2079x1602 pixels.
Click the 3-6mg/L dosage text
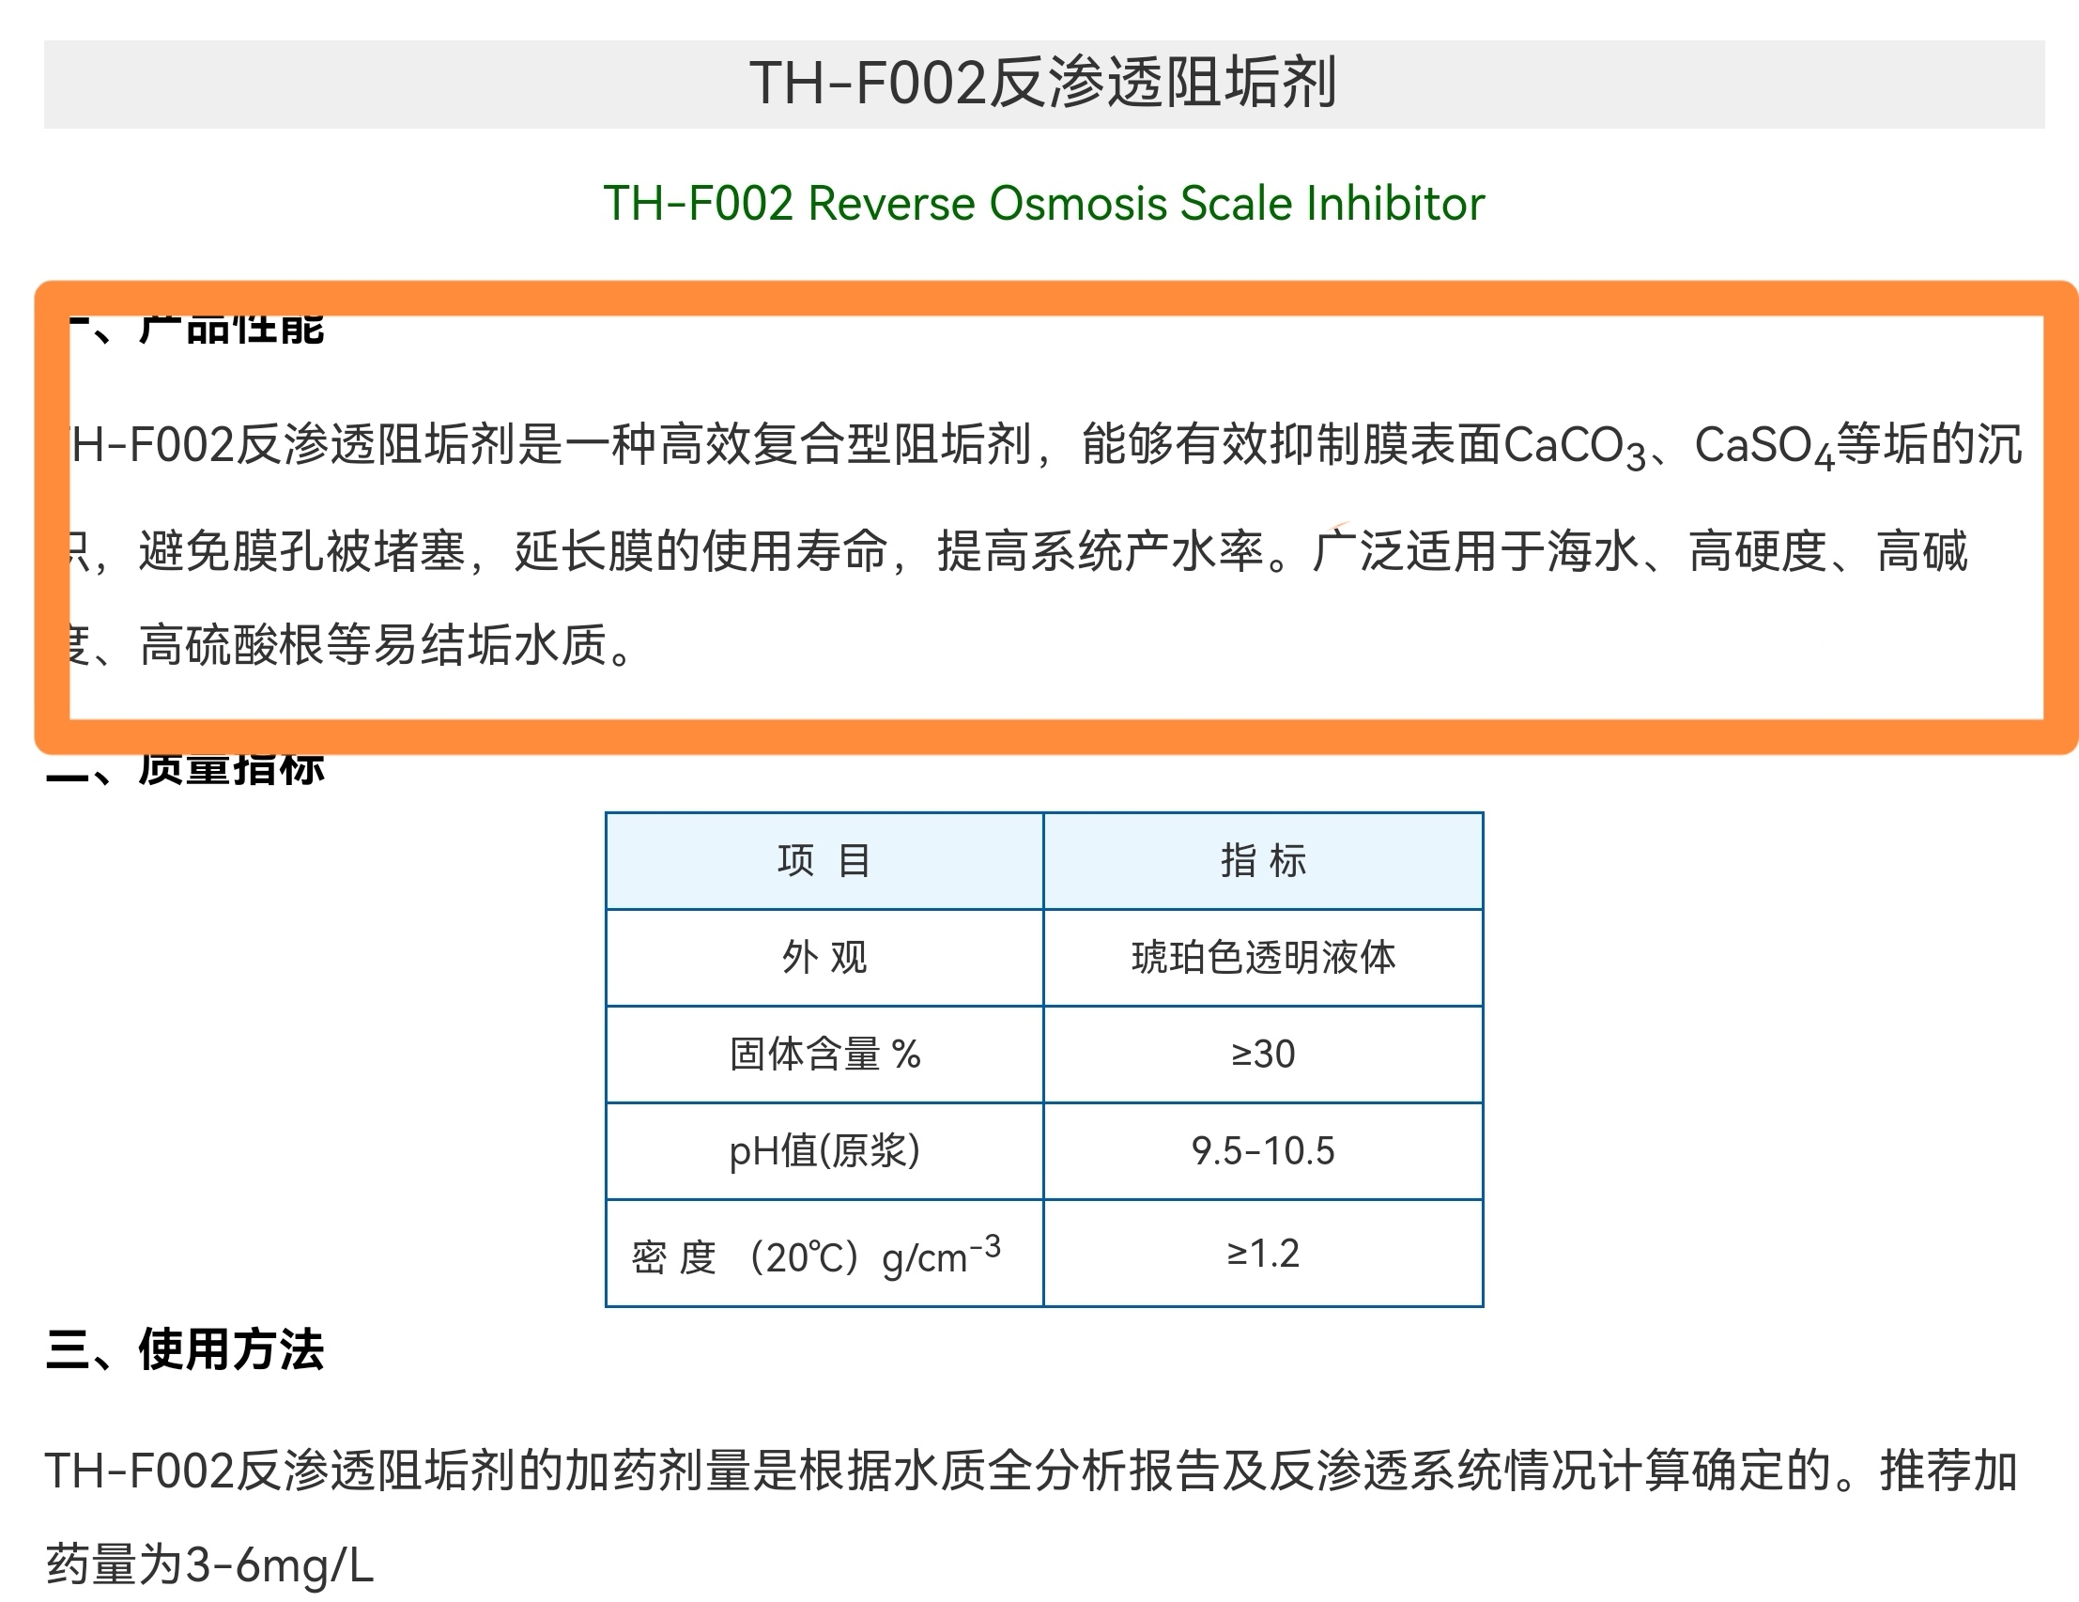coord(279,1565)
